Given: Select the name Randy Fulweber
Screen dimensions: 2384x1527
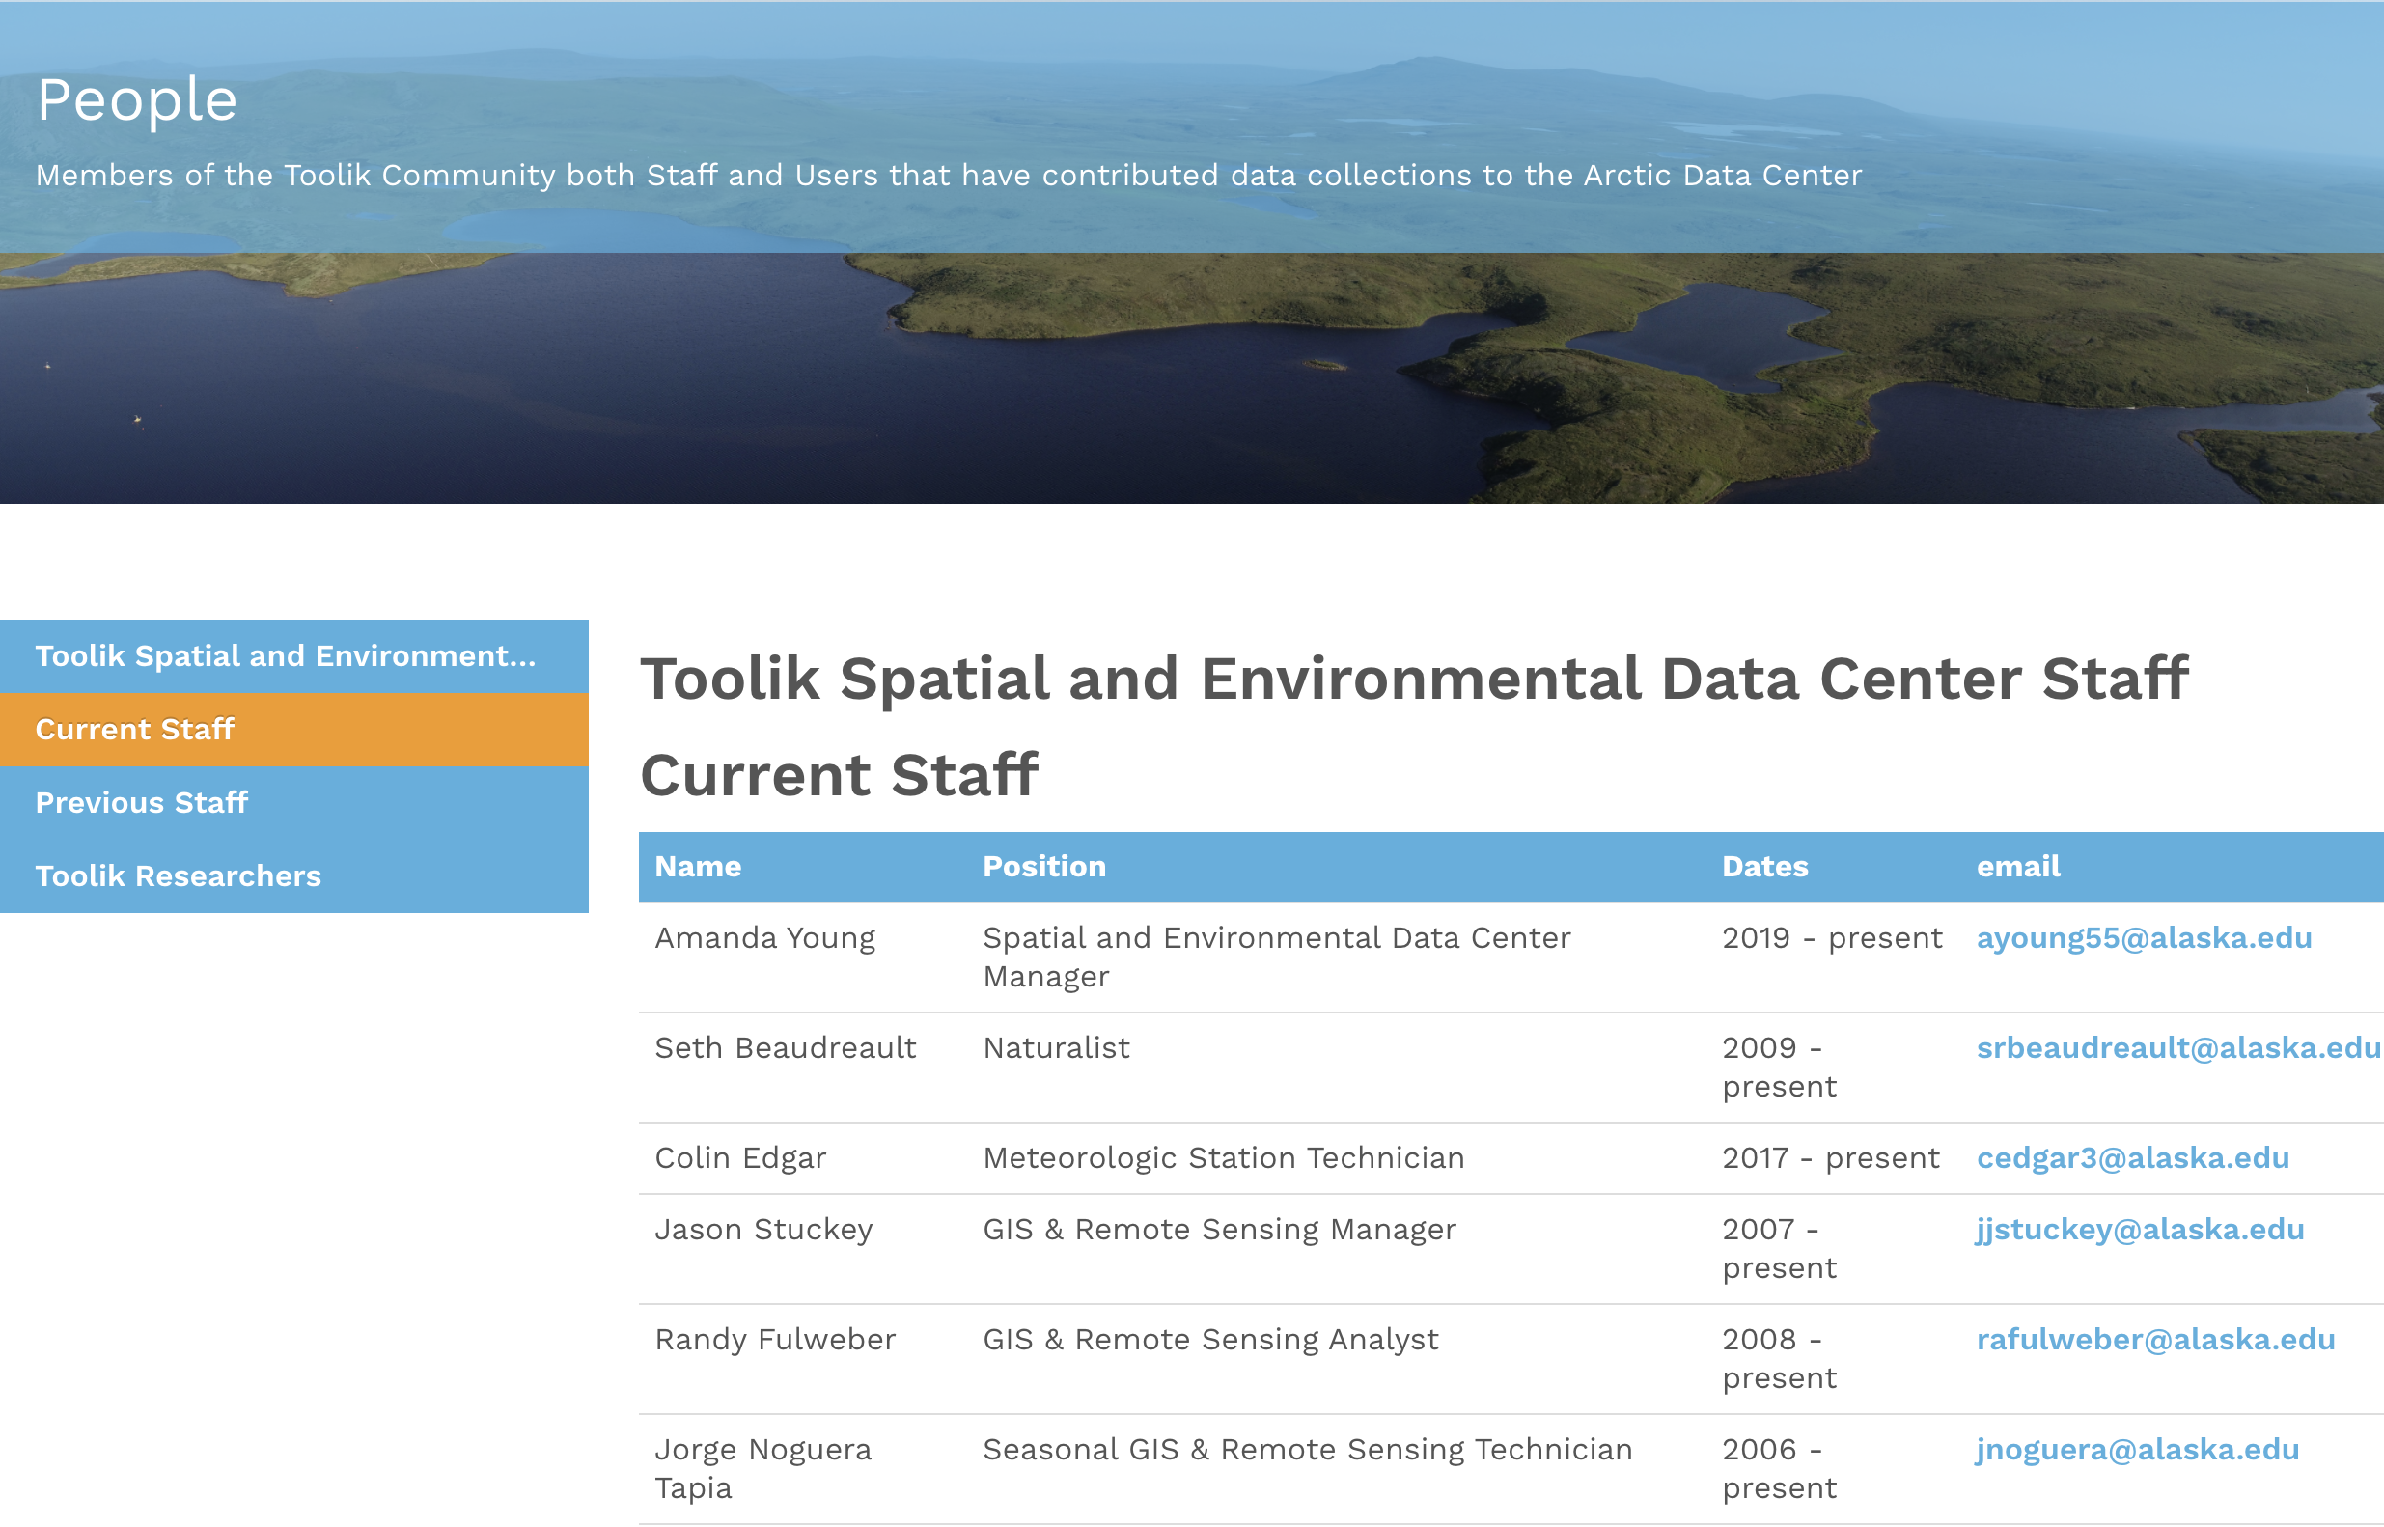Looking at the screenshot, I should 774,1340.
